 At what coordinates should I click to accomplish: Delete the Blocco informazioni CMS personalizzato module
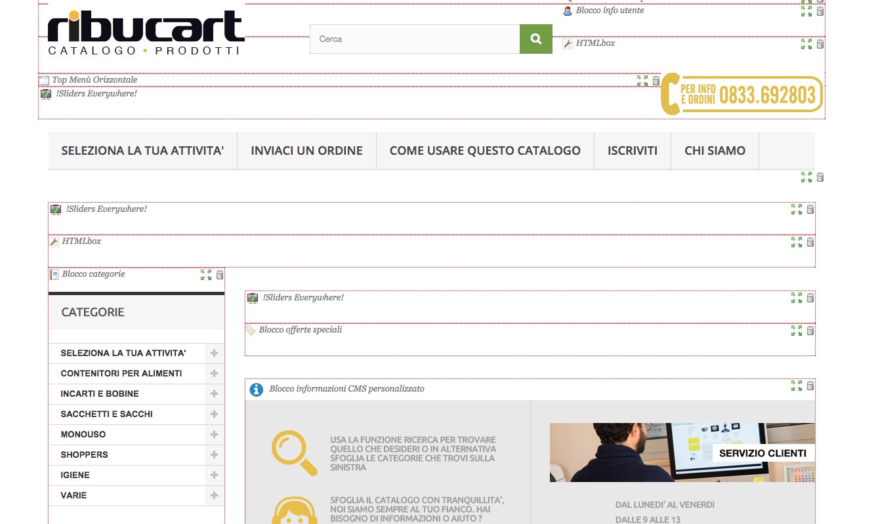coord(810,386)
